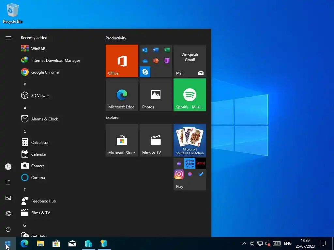Open the Action Center notifications icon
Viewport: 334px width, 250px height.
pyautogui.click(x=323, y=243)
